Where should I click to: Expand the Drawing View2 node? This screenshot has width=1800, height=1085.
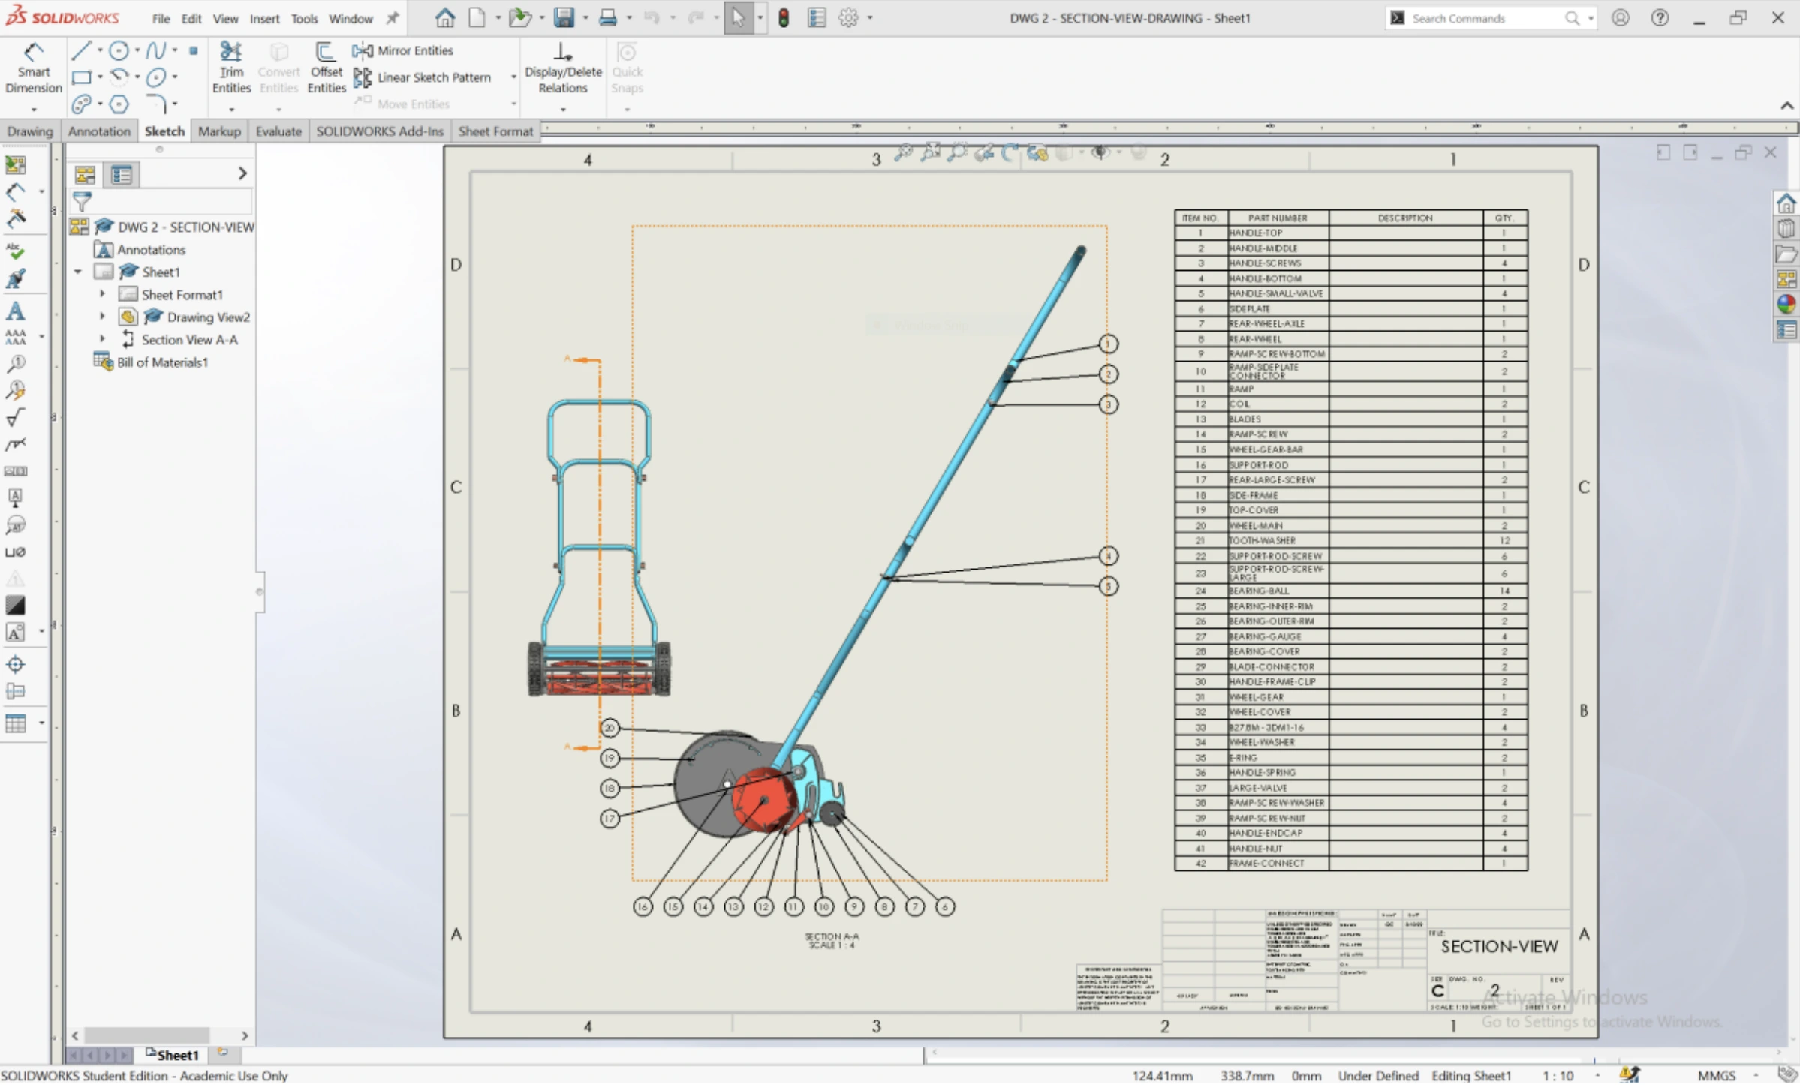click(102, 317)
